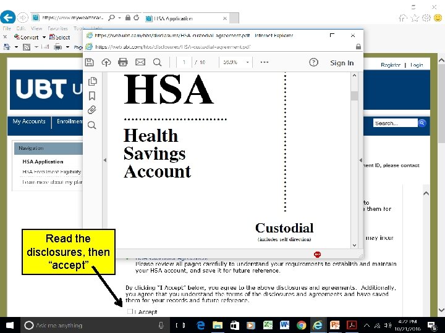This screenshot has height=333, width=445.
Task: Open the IE Home icon at top right
Action: click(x=403, y=18)
